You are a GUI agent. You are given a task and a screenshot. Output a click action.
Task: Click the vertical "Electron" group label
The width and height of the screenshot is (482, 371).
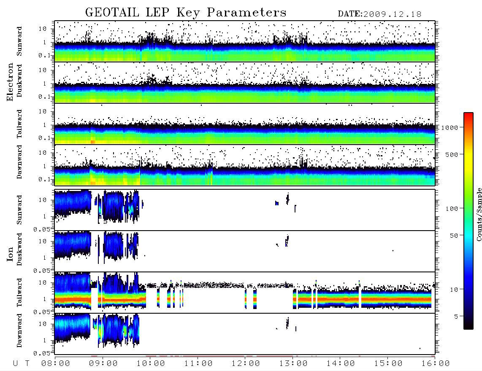(x=10, y=82)
